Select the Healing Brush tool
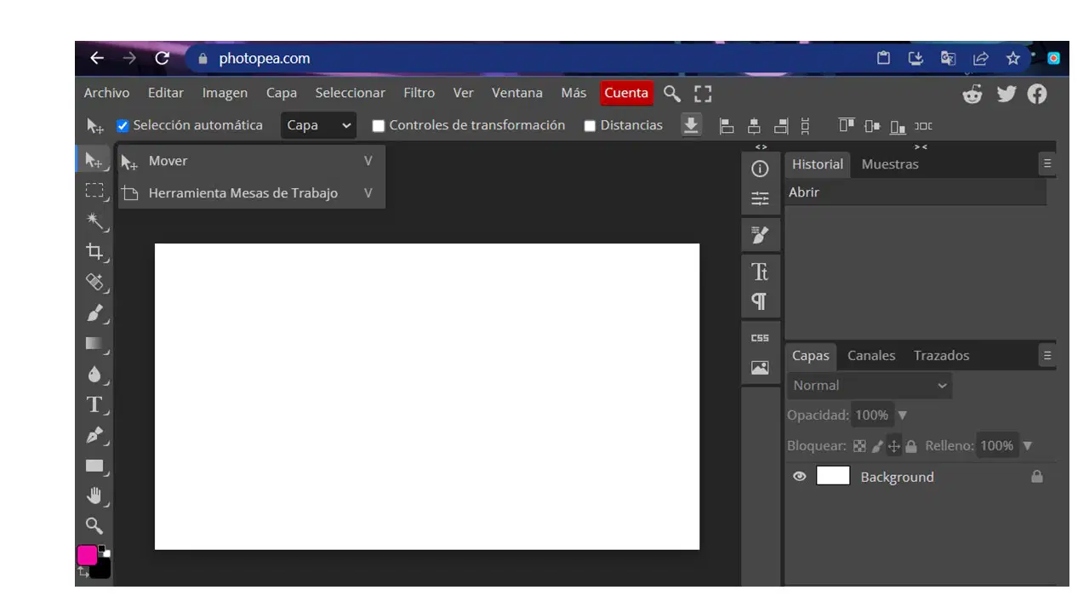 tap(94, 282)
